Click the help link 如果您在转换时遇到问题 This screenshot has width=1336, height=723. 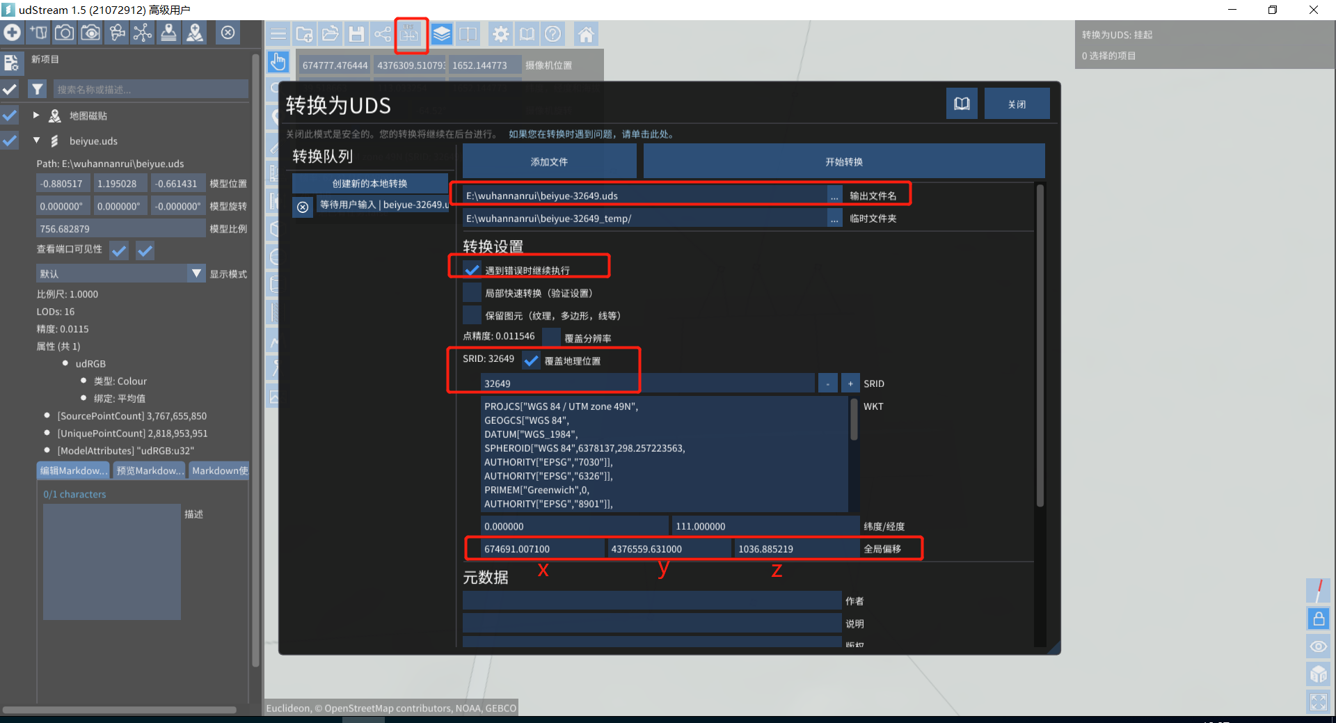pos(591,134)
